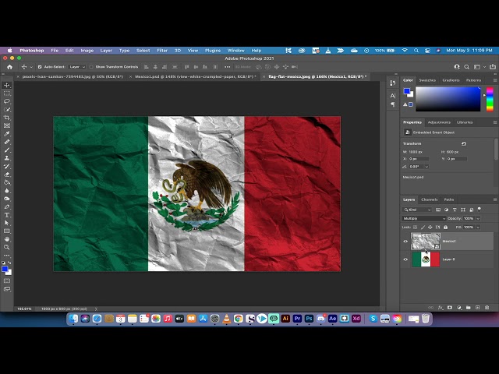Viewport: 499px width, 374px height.
Task: Open the Filter menu
Action: [162, 51]
